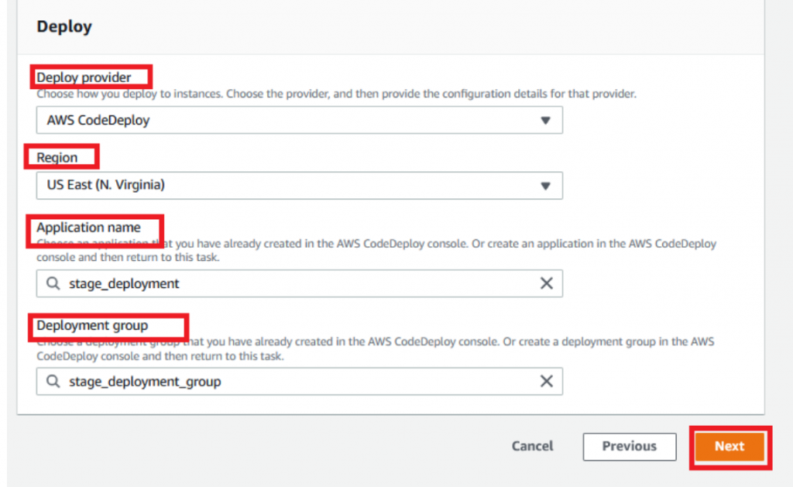Clear the stage_deployment_group field value
Viewport: 793px width, 487px height.
(x=546, y=381)
